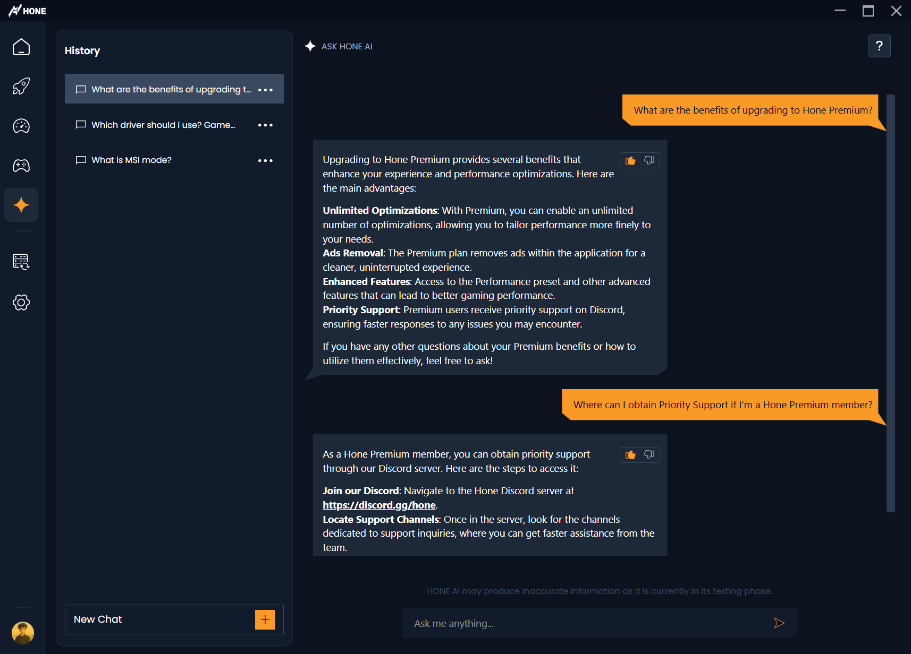Image resolution: width=911 pixels, height=654 pixels.
Task: Open the game controller section
Action: 21,166
